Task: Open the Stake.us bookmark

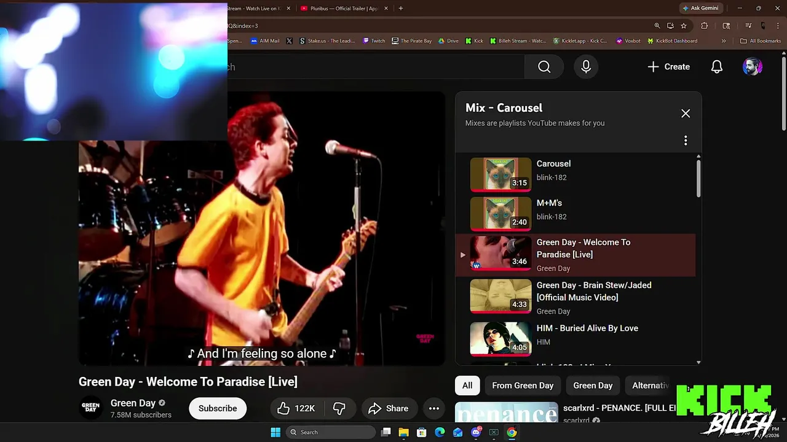Action: (x=327, y=41)
